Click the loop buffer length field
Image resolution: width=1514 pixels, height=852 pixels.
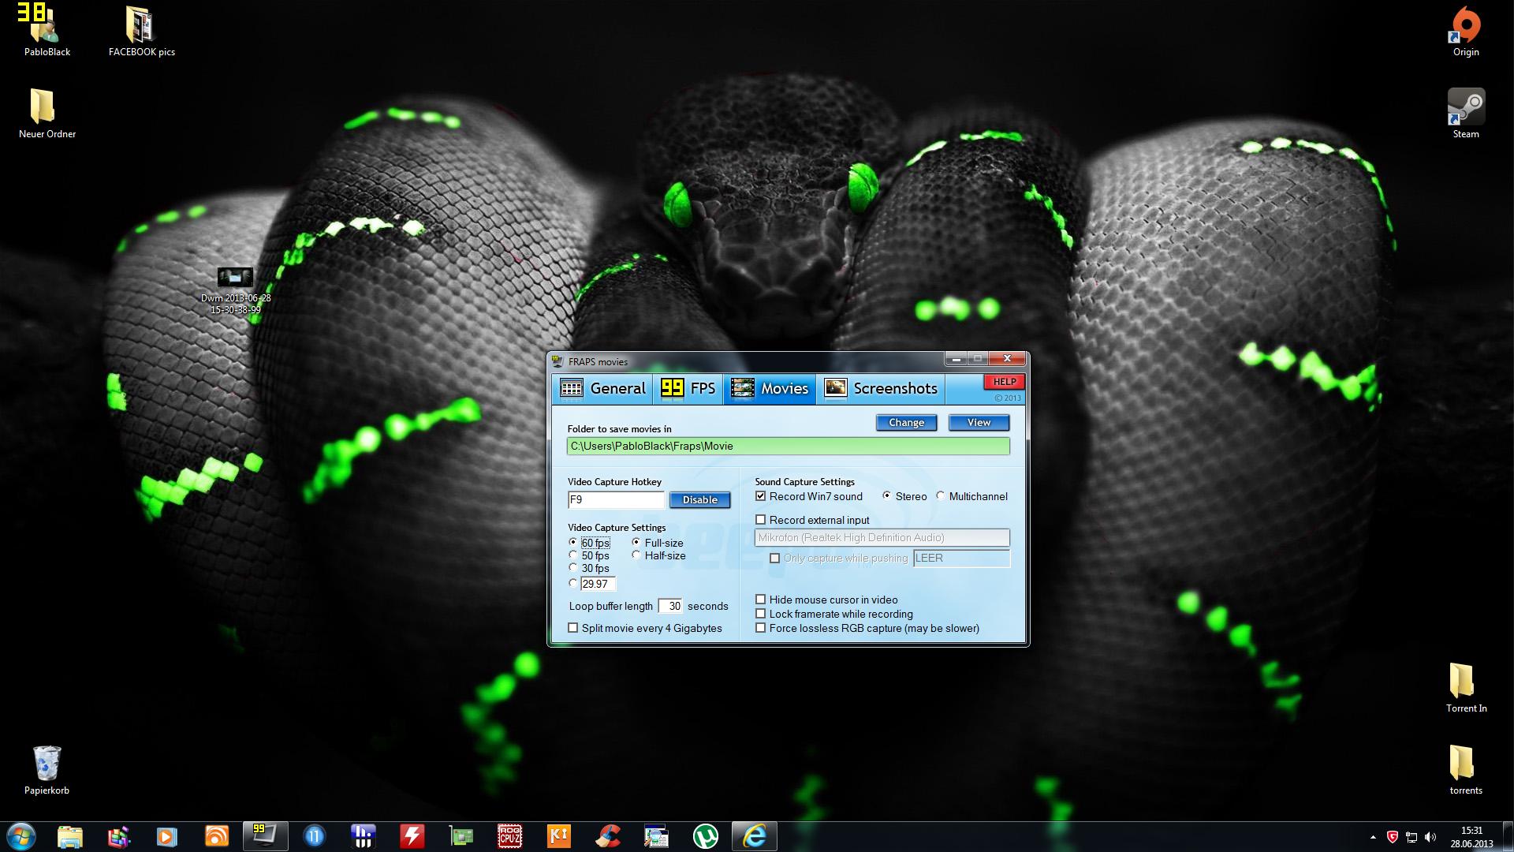pos(670,606)
